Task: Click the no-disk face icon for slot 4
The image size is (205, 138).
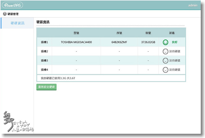Action: click(x=165, y=70)
